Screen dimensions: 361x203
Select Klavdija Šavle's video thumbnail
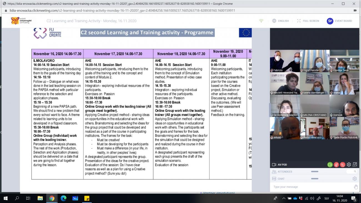click(344, 61)
